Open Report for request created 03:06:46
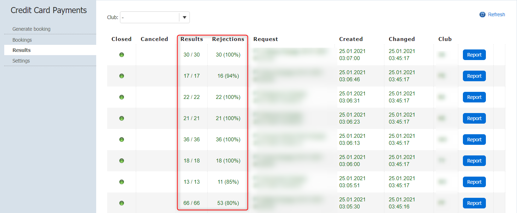Screen dimensions: 517x213 pyautogui.click(x=474, y=76)
